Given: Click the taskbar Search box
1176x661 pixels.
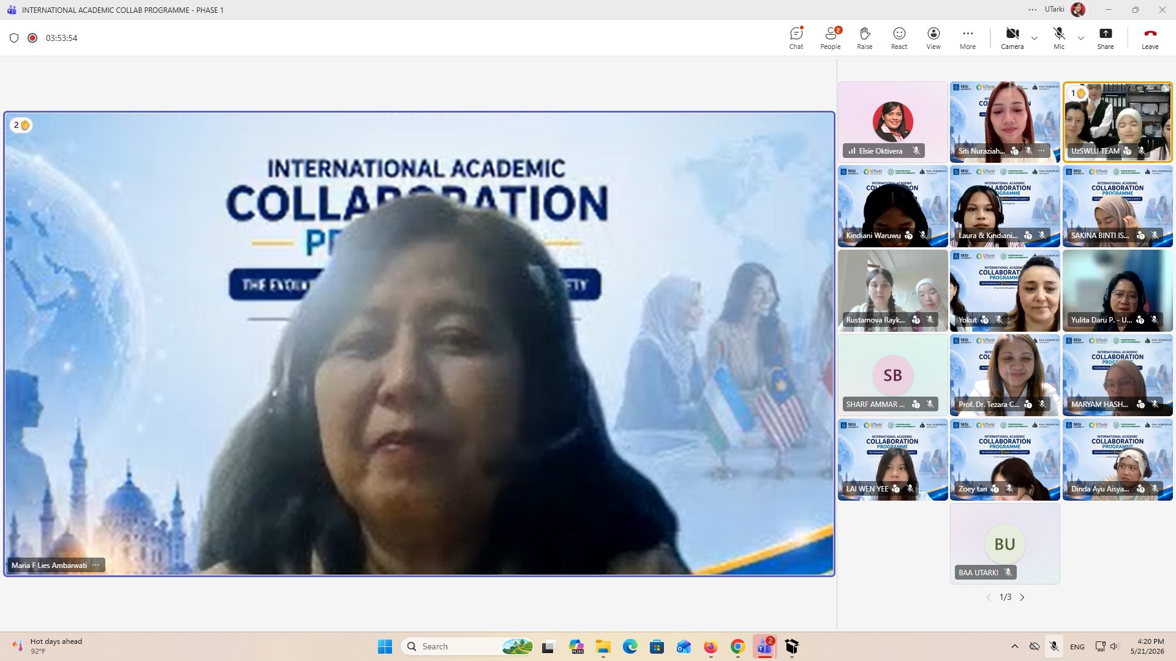Looking at the screenshot, I should [467, 646].
